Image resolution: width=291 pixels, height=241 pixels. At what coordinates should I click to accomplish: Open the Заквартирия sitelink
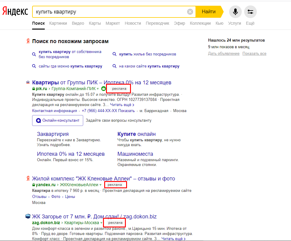point(53,134)
